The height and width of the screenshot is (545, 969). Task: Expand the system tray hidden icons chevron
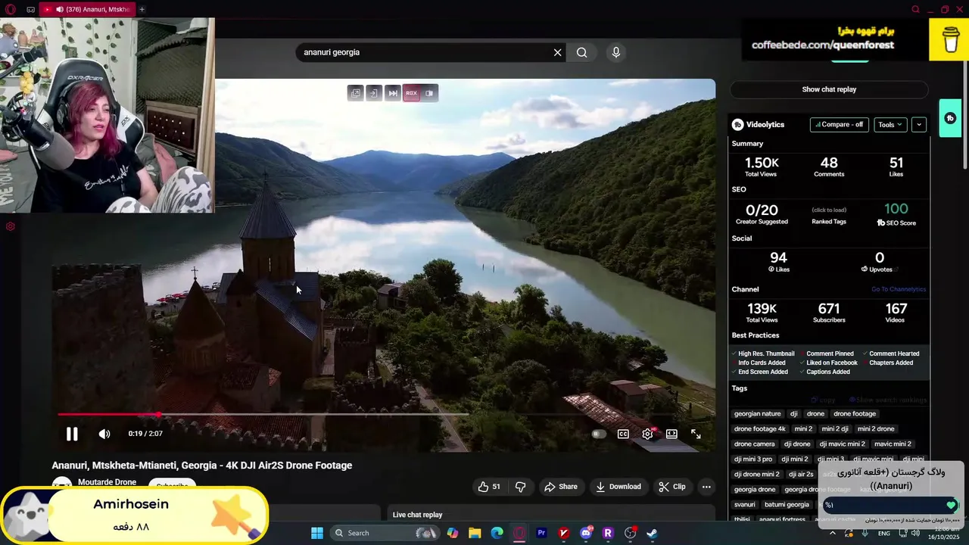coord(831,533)
